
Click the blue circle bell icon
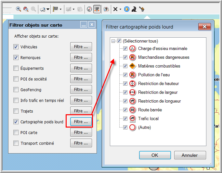tap(127, 9)
